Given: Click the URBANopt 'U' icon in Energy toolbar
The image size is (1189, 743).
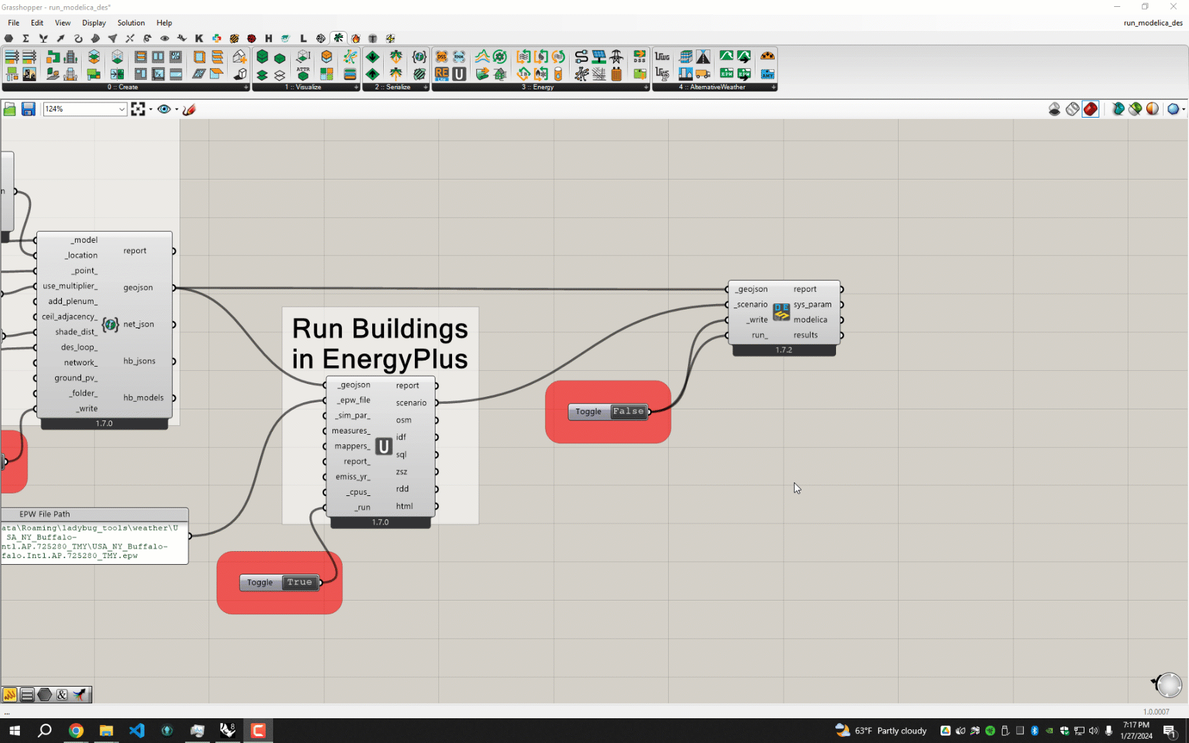Looking at the screenshot, I should pos(458,74).
